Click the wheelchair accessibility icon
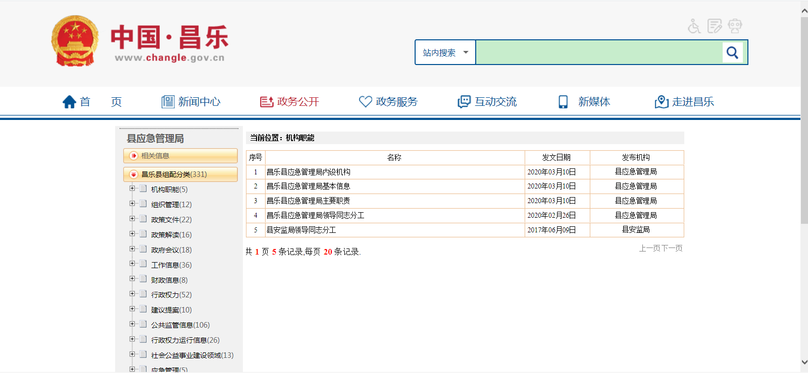 694,26
